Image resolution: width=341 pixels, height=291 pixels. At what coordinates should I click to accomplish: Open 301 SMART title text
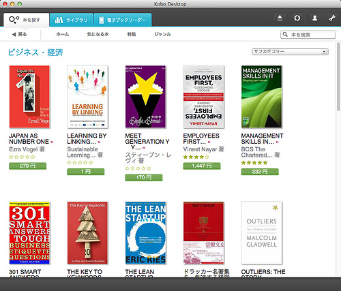click(x=25, y=272)
